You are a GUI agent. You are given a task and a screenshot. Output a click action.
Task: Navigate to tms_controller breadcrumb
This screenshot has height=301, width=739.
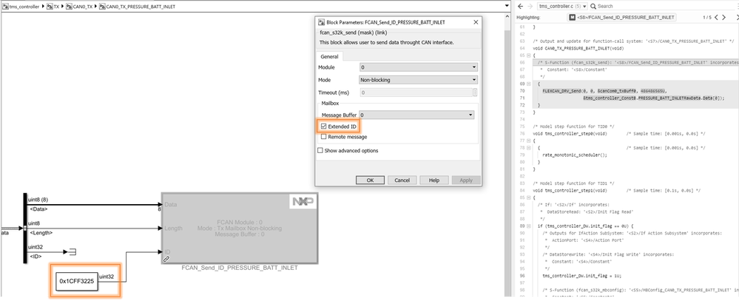(25, 7)
